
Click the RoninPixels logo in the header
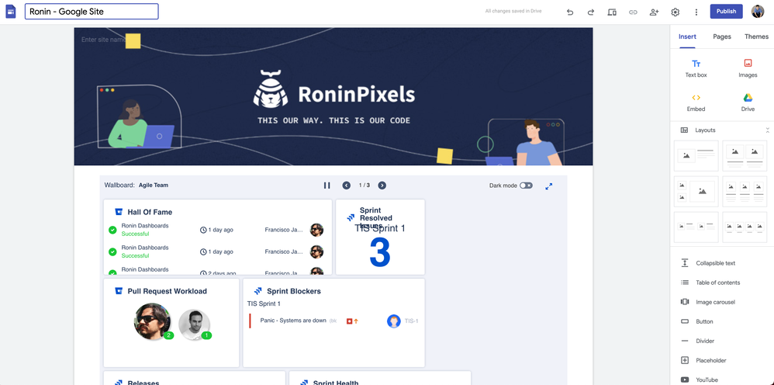333,90
